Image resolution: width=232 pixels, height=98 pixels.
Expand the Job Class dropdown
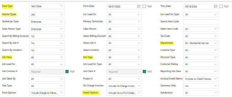(47, 57)
